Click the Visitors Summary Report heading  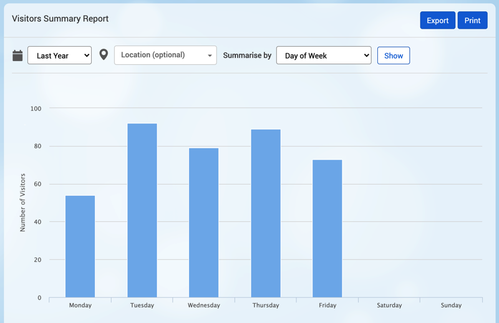(60, 19)
